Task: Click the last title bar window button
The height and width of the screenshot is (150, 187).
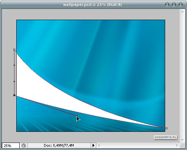Action: coord(181,5)
